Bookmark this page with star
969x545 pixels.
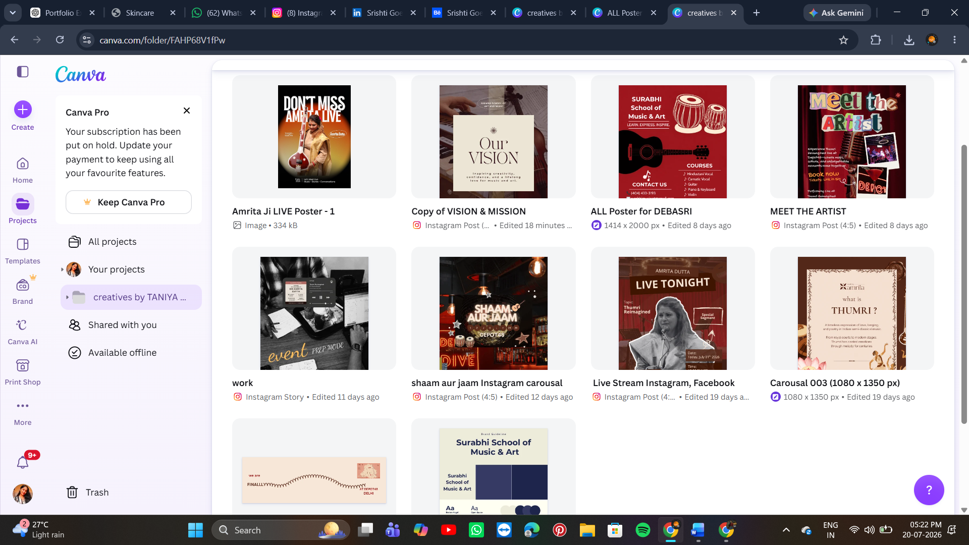pyautogui.click(x=843, y=40)
